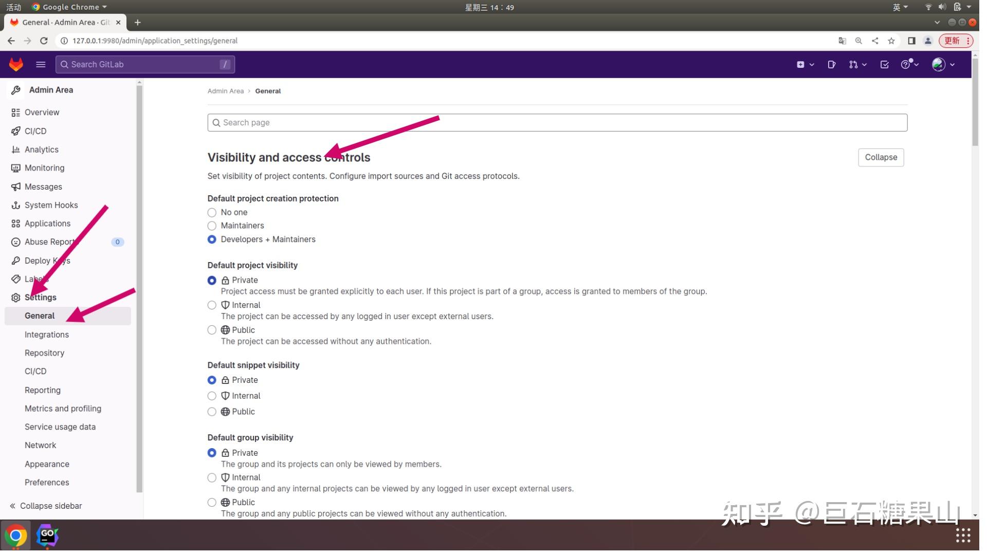Image resolution: width=987 pixels, height=554 pixels.
Task: Open the Help menu icon
Action: click(x=906, y=64)
